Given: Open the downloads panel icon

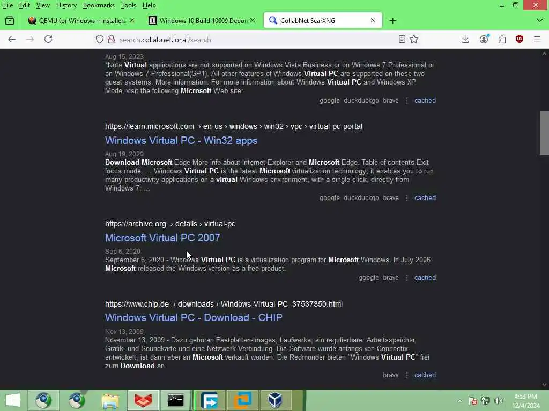Looking at the screenshot, I should [465, 39].
